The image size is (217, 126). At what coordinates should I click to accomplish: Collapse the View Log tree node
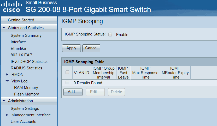(7, 81)
